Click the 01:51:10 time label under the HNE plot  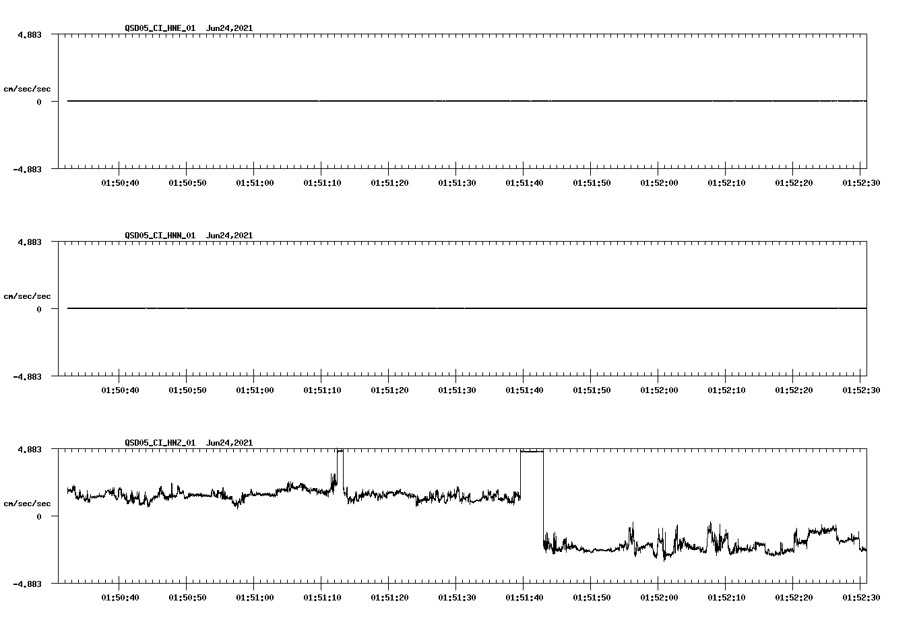point(322,182)
